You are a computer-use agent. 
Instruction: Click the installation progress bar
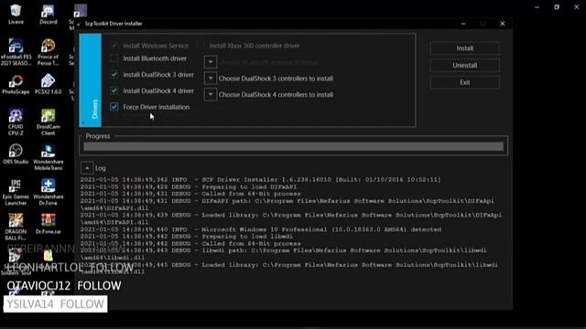point(293,146)
